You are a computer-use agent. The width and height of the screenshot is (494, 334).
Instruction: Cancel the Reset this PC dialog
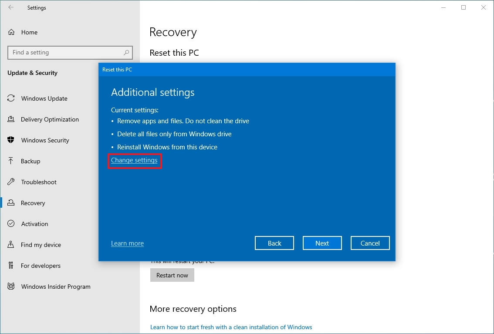pyautogui.click(x=370, y=243)
